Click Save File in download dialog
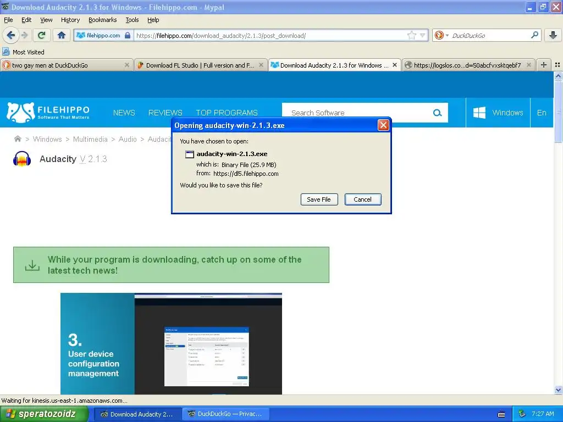Screen dimensions: 563x422 (x=319, y=199)
